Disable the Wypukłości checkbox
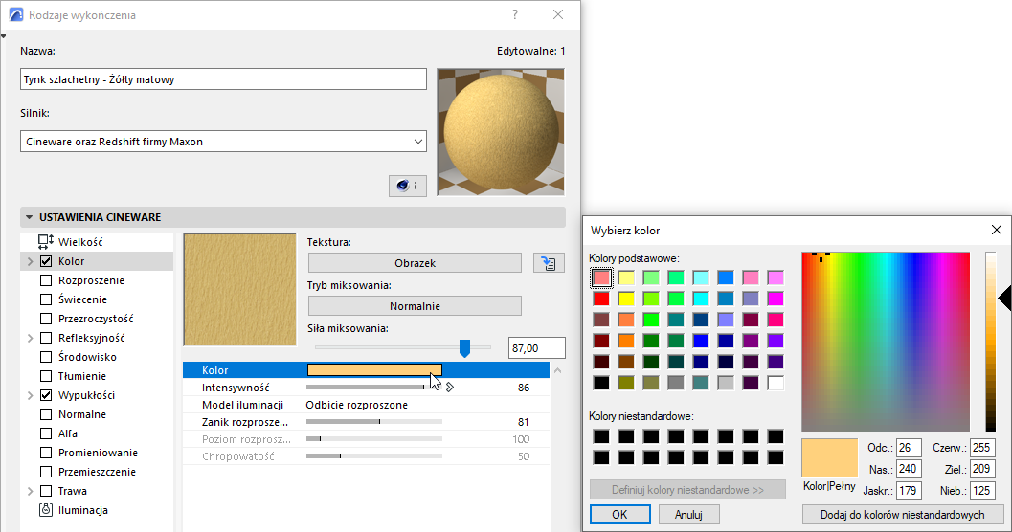This screenshot has width=1012, height=532. [x=46, y=395]
